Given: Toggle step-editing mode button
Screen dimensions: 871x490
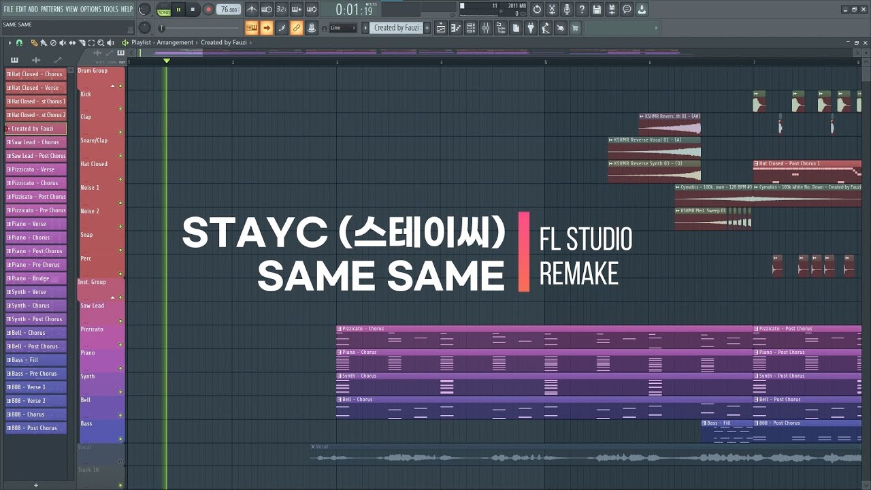Looking at the screenshot, I should 282,28.
